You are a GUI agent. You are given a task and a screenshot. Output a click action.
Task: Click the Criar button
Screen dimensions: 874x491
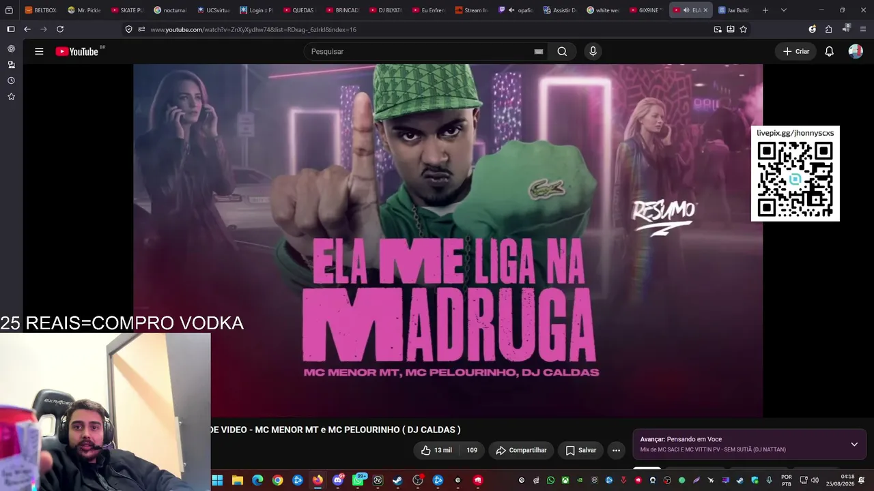tap(796, 51)
